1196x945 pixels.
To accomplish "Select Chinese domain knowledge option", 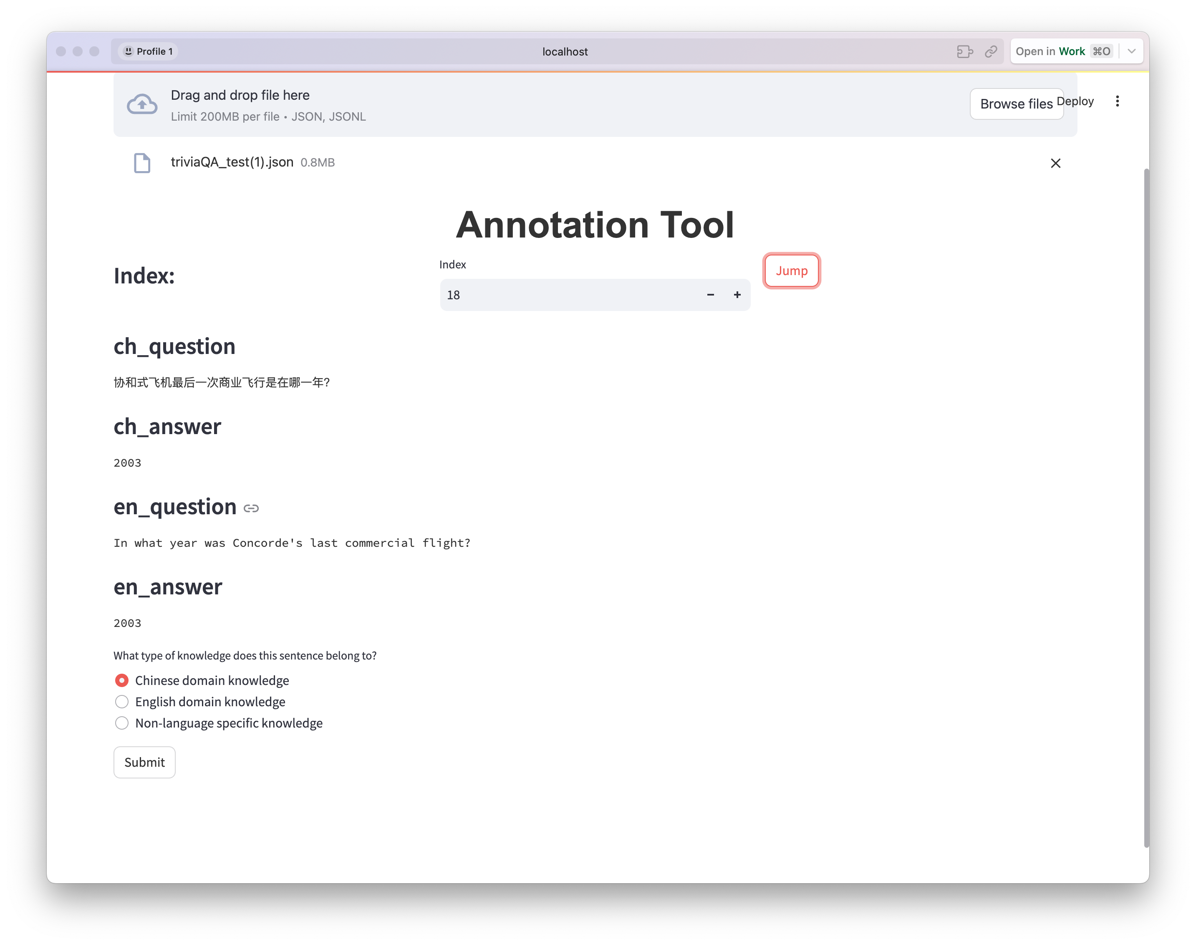I will [122, 680].
